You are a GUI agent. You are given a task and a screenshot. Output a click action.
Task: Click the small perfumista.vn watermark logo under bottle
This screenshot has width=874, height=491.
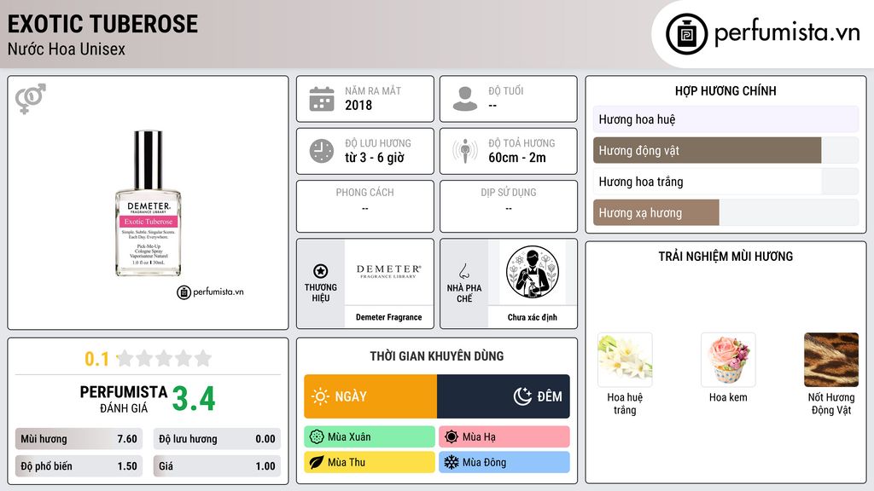(210, 292)
